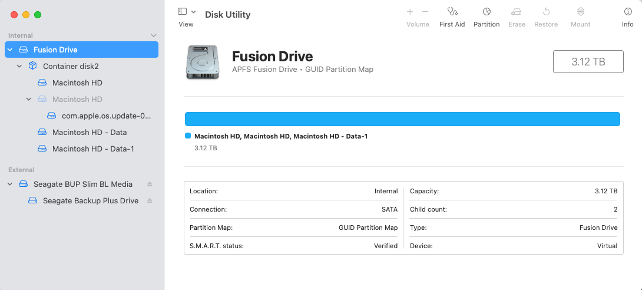Select the greyed-out Macintosh HD volume

point(81,99)
